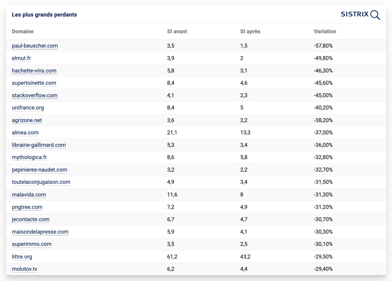Open the molotov.tv domain link
This screenshot has width=392, height=281.
[24, 269]
